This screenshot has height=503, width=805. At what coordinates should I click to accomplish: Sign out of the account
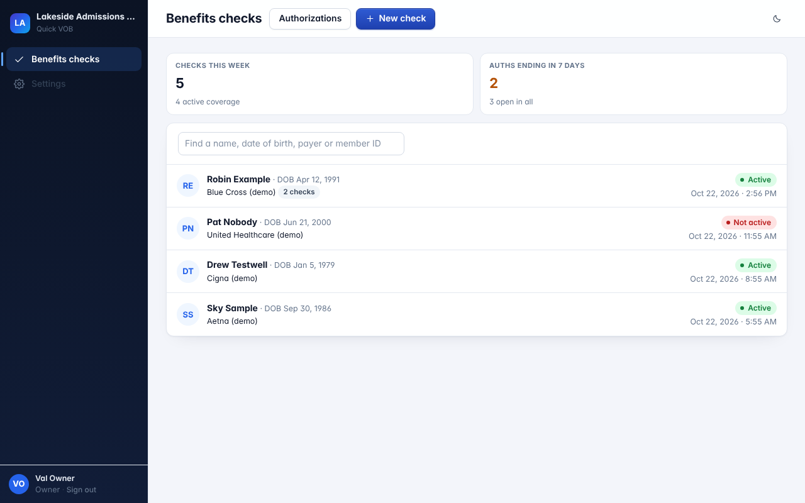82,490
